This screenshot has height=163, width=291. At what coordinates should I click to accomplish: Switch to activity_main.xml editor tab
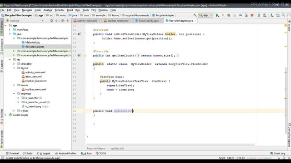tap(87, 21)
